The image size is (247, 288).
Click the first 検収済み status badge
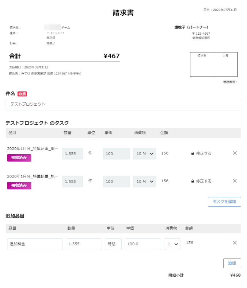[x=19, y=157]
